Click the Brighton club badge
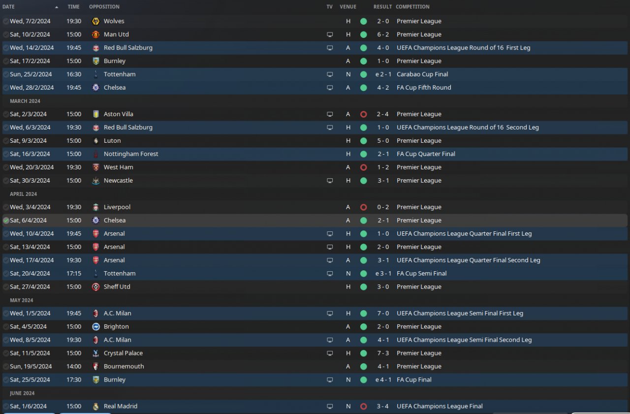 [95, 326]
